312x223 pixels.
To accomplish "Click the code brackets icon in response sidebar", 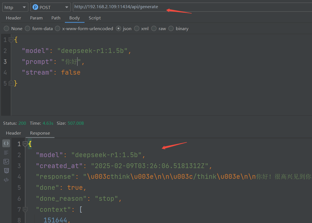I will tap(6, 180).
